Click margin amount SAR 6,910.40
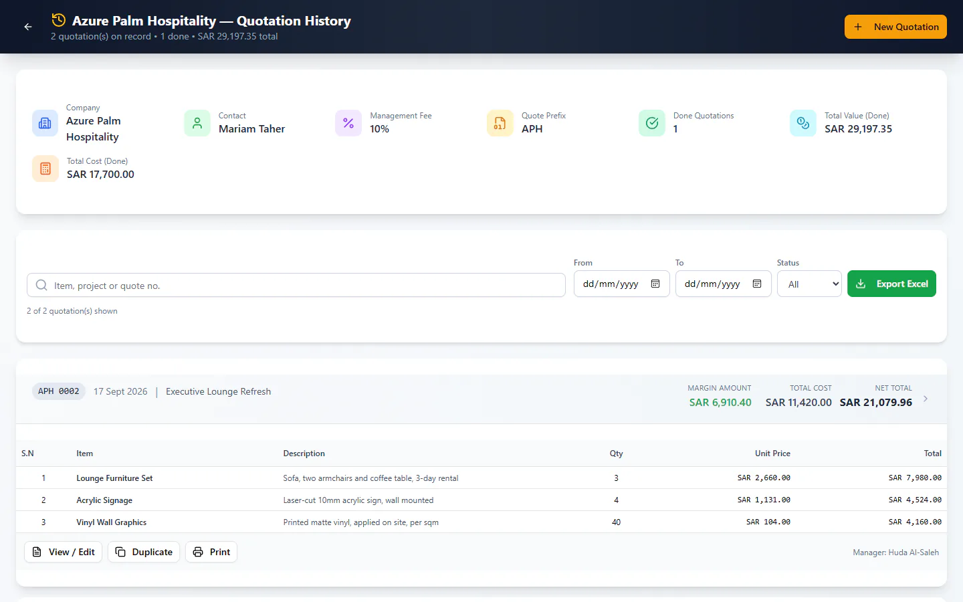The height and width of the screenshot is (602, 963). (720, 403)
